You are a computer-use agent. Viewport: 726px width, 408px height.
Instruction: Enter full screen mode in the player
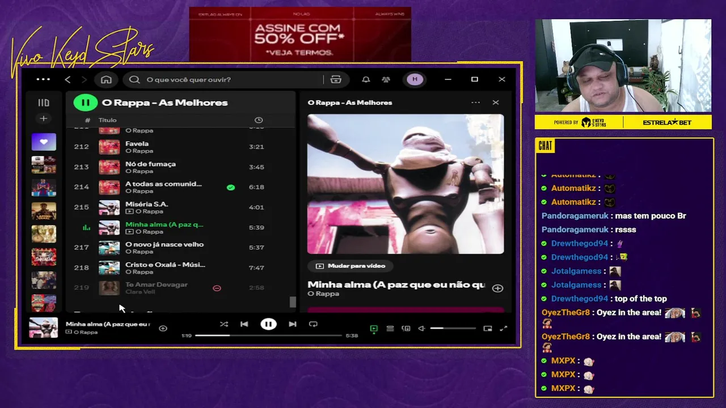tap(503, 329)
